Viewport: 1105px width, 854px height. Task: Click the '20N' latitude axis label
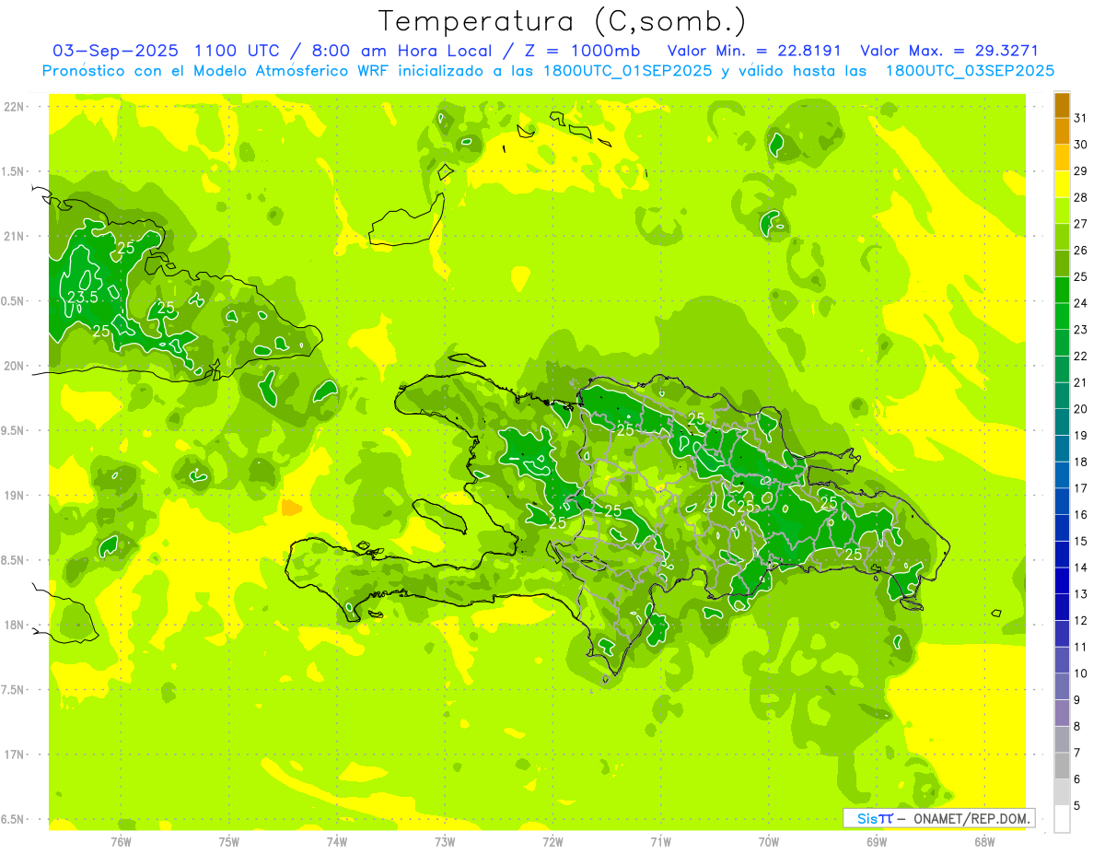point(13,366)
